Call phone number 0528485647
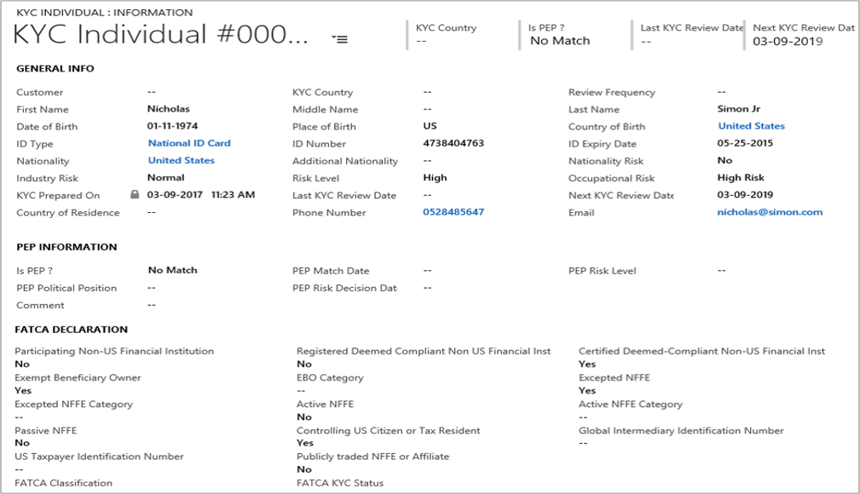860x494 pixels. [453, 212]
